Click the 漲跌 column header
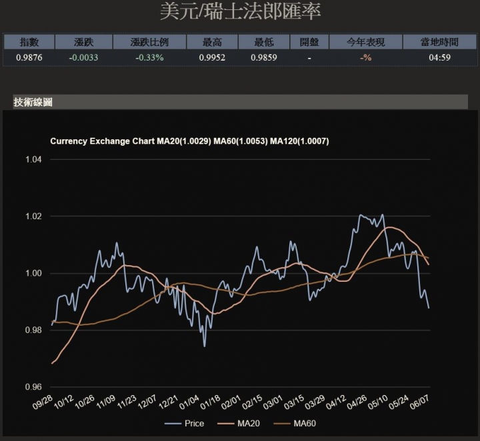This screenshot has height=441, width=480. tap(83, 42)
